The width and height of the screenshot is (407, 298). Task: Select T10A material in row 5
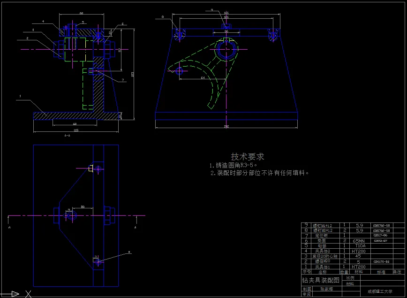[x=360, y=246]
